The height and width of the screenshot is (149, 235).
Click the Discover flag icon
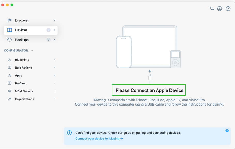(10, 20)
